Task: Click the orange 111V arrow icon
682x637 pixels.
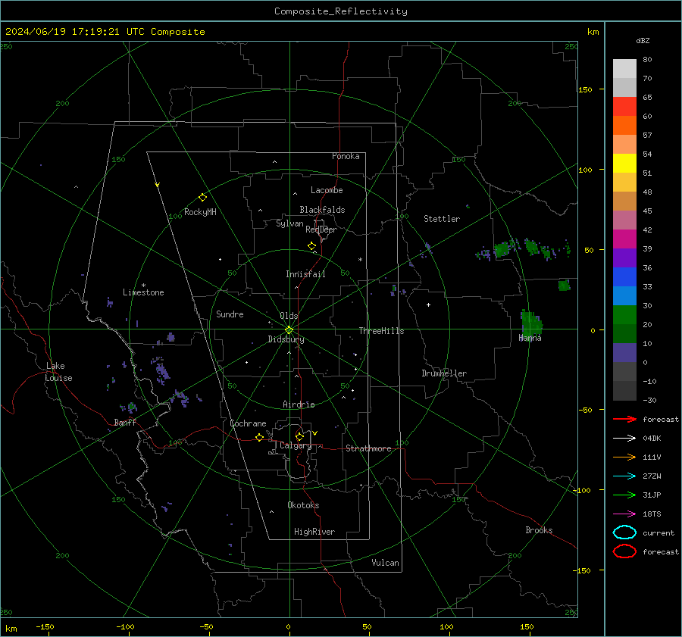Action: (624, 457)
